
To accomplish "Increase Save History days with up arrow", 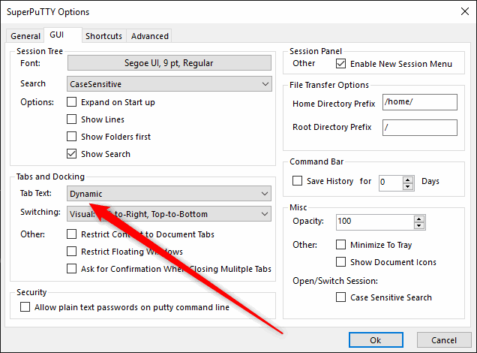I will click(408, 178).
